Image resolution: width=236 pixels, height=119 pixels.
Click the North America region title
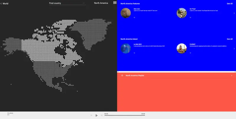click(x=101, y=3)
